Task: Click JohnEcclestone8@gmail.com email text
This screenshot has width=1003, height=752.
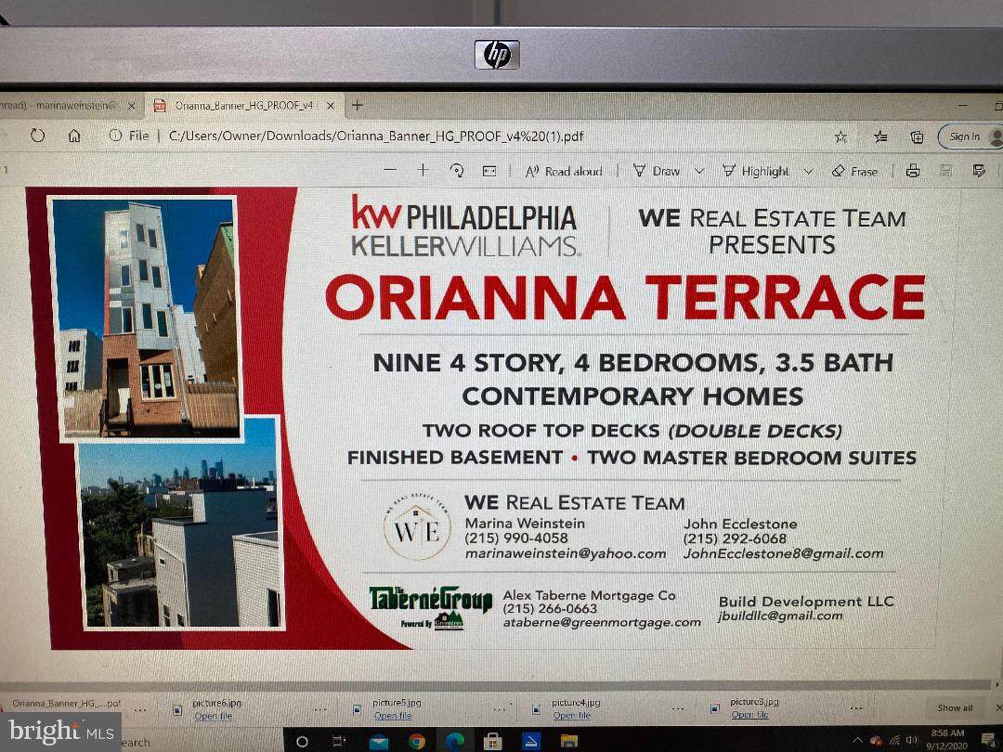Action: pyautogui.click(x=784, y=553)
